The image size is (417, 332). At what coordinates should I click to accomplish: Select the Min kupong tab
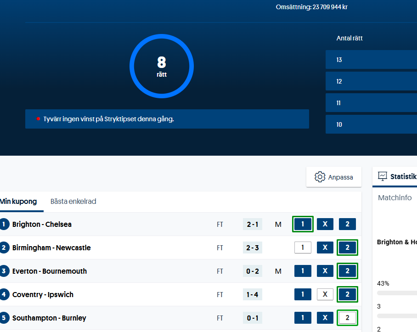[x=18, y=201]
